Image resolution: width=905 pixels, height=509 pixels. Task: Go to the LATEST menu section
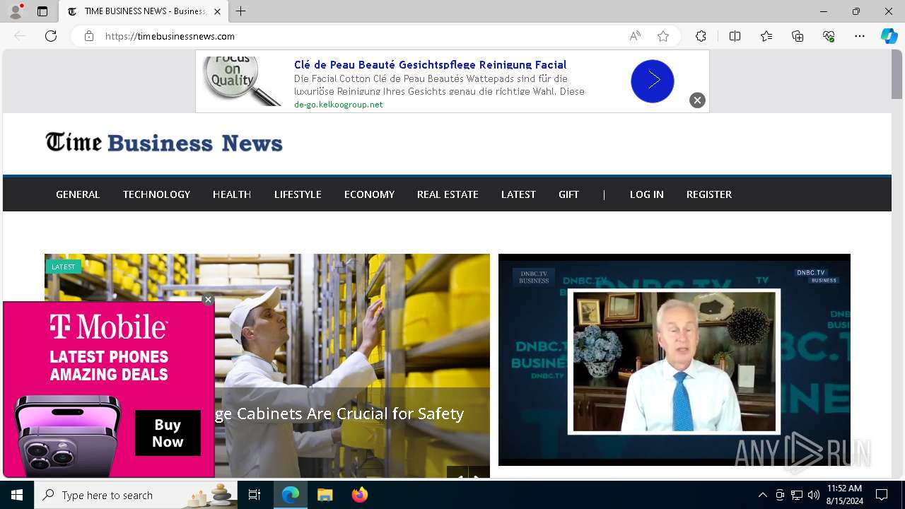click(x=518, y=194)
